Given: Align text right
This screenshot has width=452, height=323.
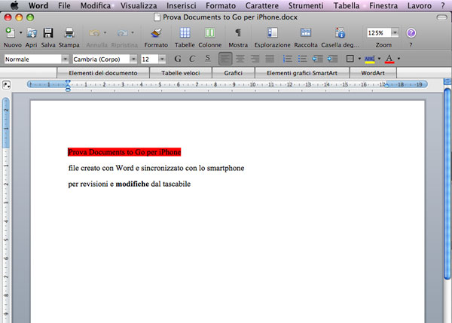Looking at the screenshot, I should click(255, 59).
